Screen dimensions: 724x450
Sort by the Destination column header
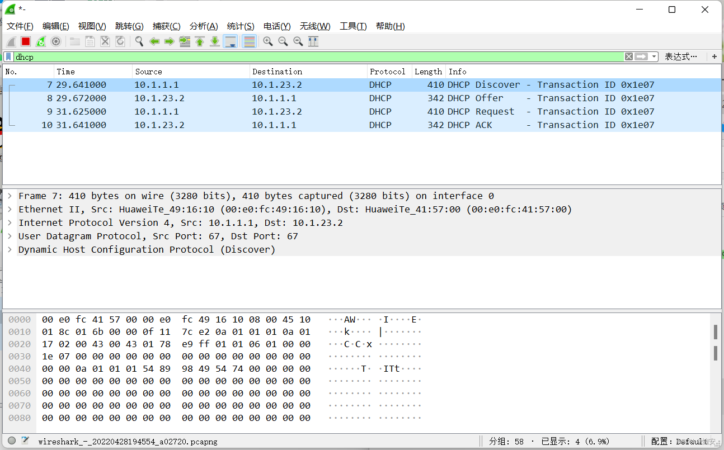point(308,72)
